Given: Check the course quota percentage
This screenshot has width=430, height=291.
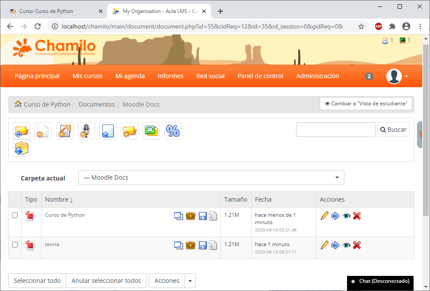Looking at the screenshot, I should click(x=172, y=131).
